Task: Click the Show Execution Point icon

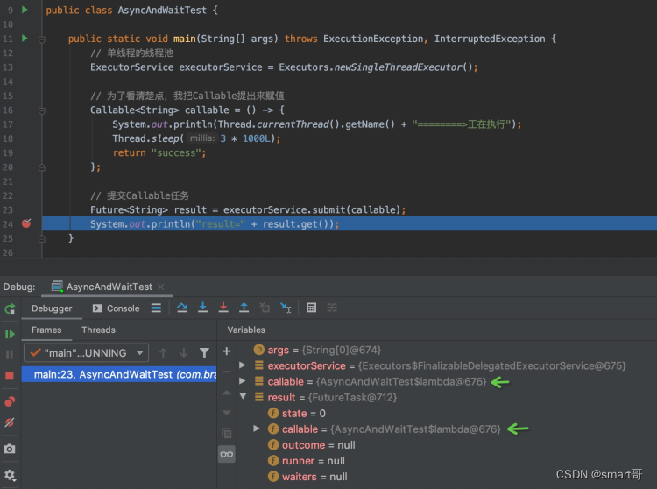Action: [156, 308]
